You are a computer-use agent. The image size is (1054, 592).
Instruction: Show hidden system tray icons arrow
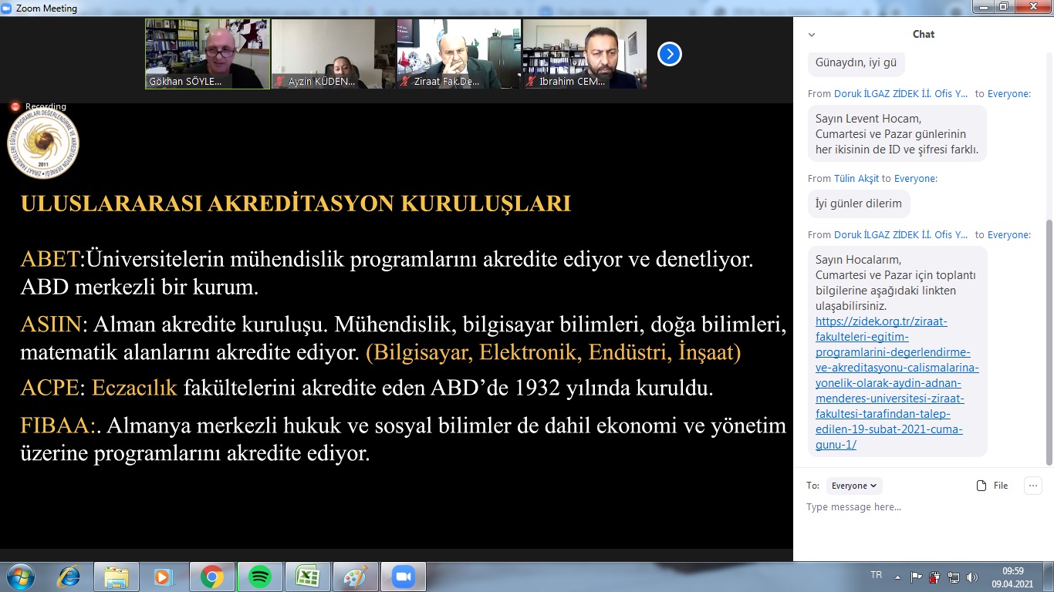(897, 577)
